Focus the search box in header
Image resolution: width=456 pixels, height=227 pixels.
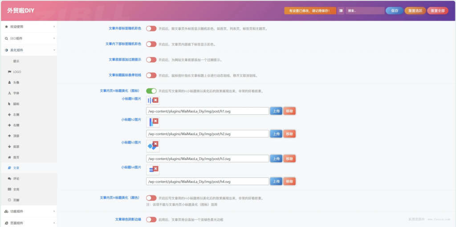coord(365,11)
